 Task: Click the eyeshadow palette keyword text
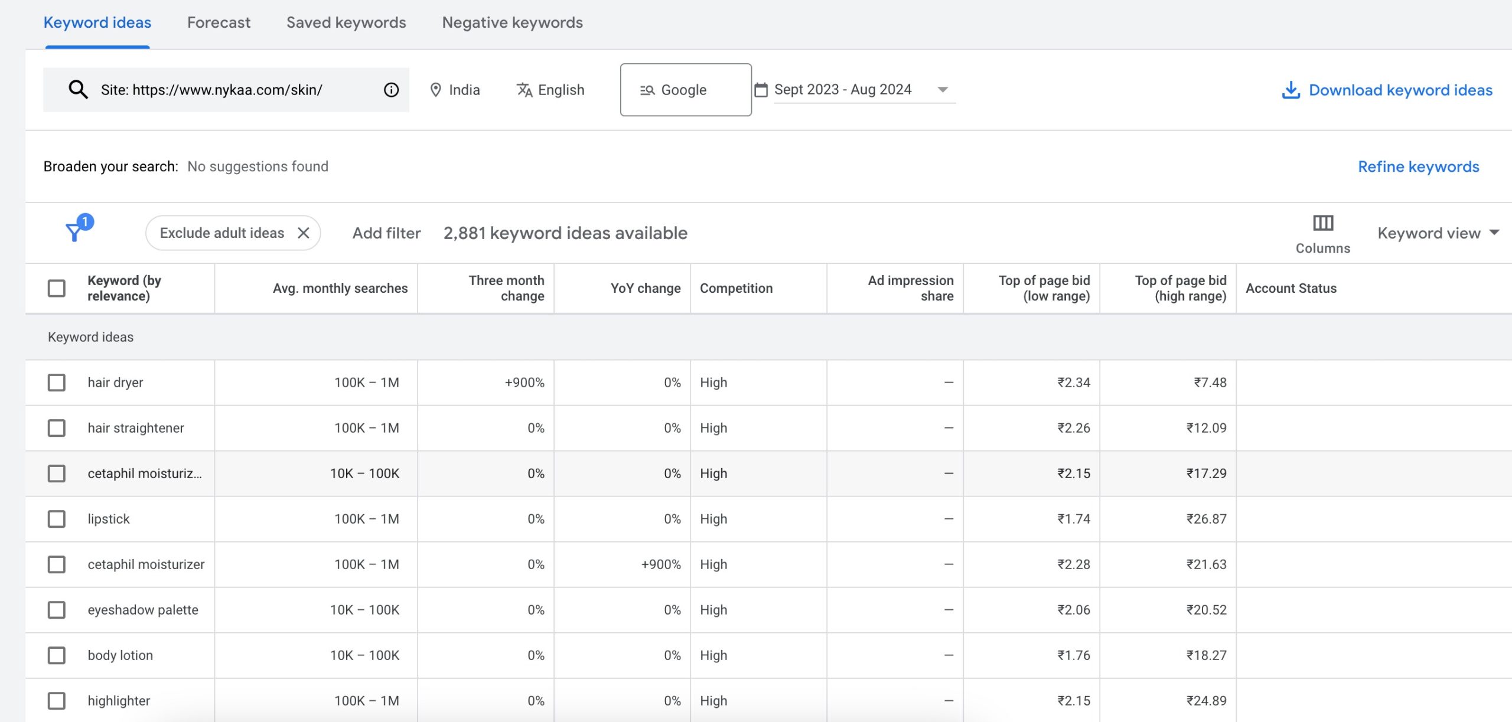[143, 610]
